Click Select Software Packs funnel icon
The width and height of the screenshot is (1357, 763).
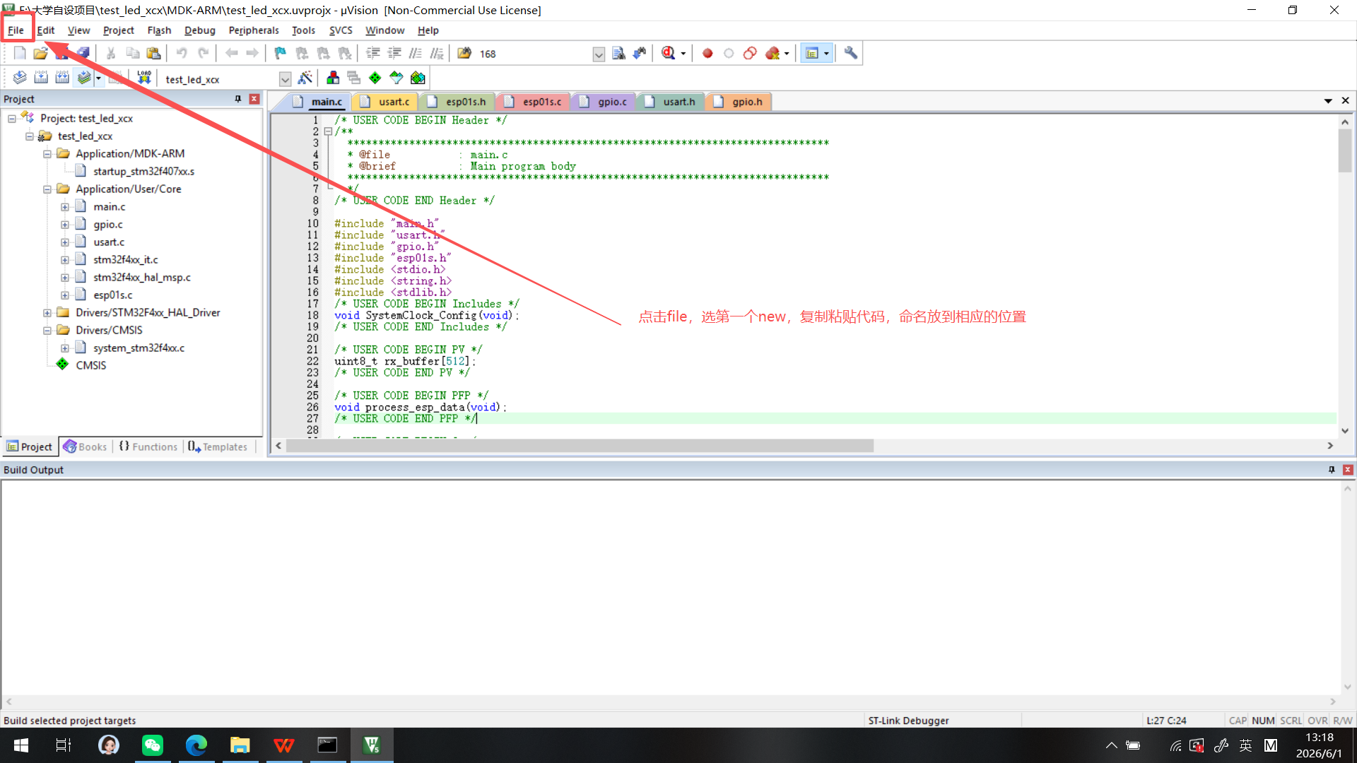tap(396, 78)
